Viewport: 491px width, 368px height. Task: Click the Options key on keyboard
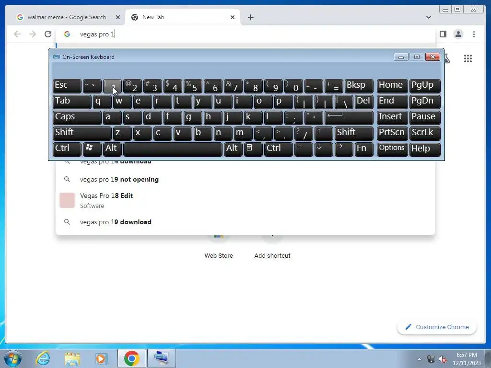tap(392, 149)
